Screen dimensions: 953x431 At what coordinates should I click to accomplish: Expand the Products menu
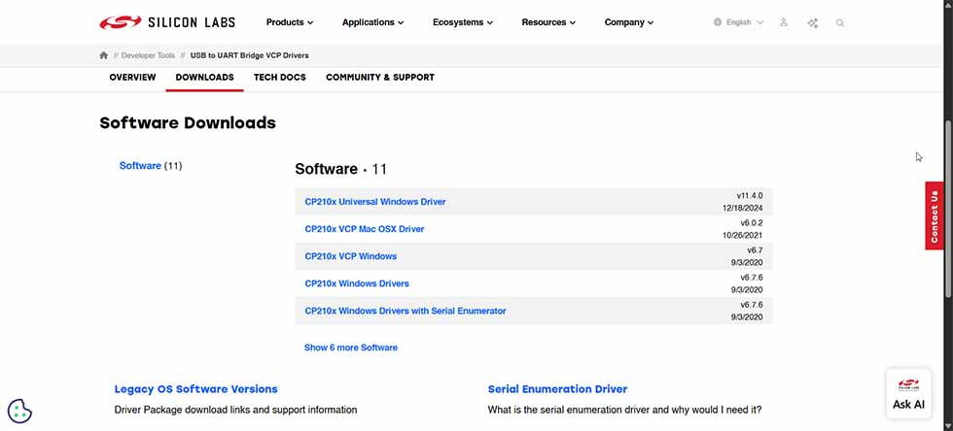290,22
